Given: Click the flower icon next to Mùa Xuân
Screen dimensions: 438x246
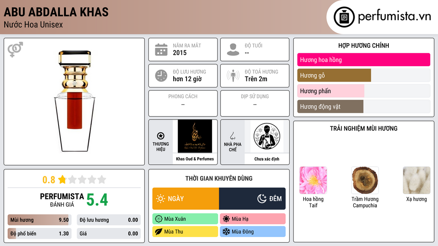Looking at the screenshot, I should [x=159, y=219].
